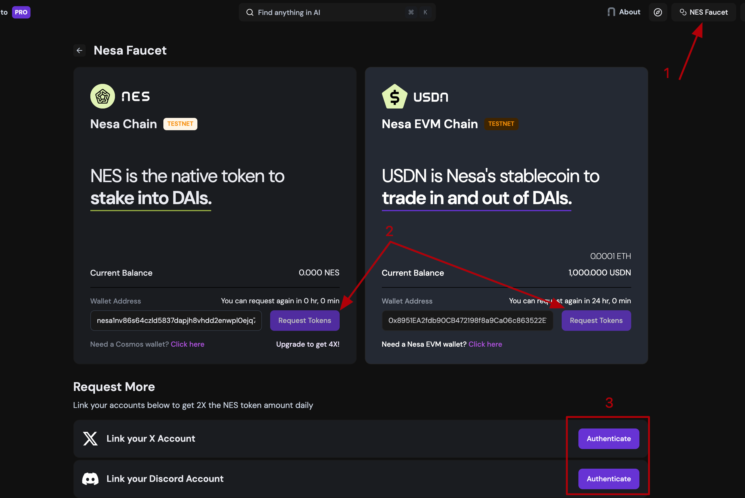
Task: Request Tokens for Nesa Chain
Action: pos(304,321)
